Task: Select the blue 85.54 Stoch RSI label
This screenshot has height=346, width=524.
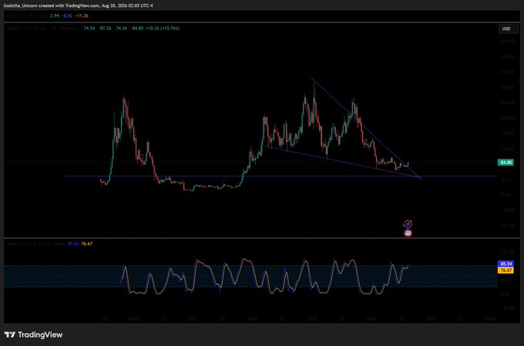Action: pyautogui.click(x=506, y=264)
